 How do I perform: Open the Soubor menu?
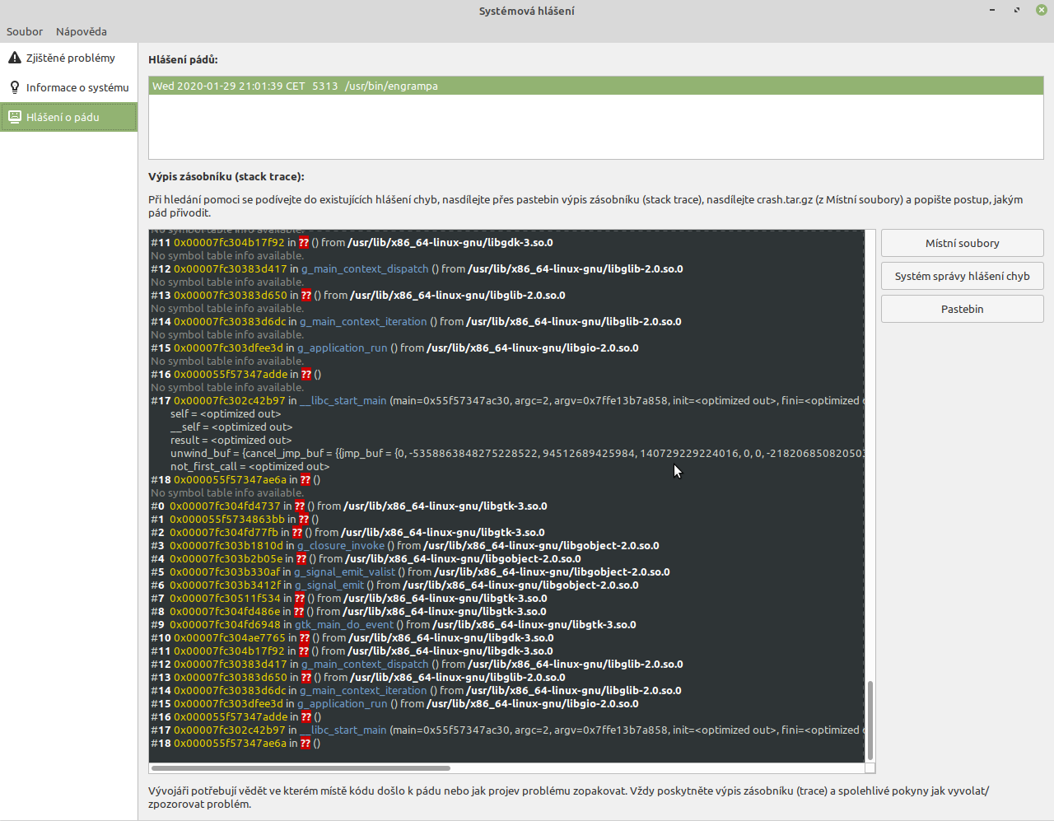[25, 31]
